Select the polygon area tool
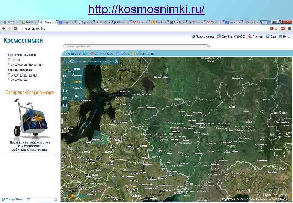The width and height of the screenshot is (293, 203). tap(65, 98)
